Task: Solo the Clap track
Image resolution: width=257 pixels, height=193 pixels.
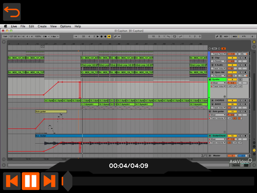Action: pyautogui.click(x=240, y=58)
